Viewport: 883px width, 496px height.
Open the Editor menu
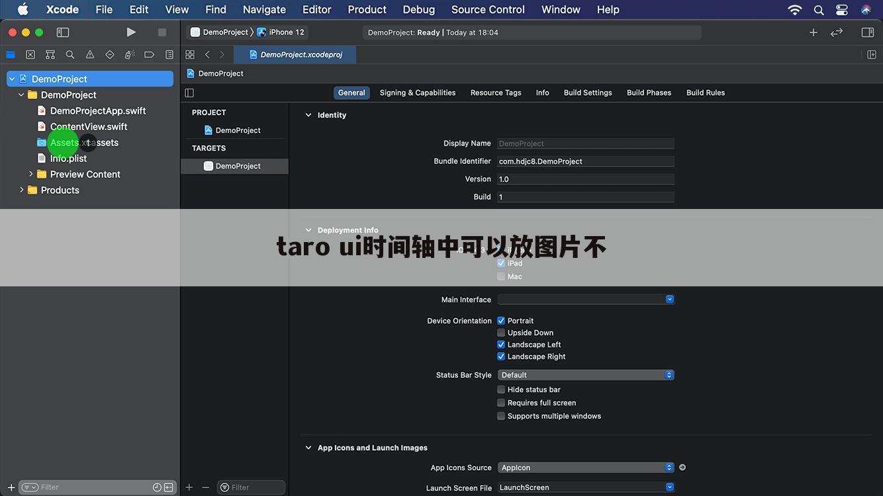317,9
